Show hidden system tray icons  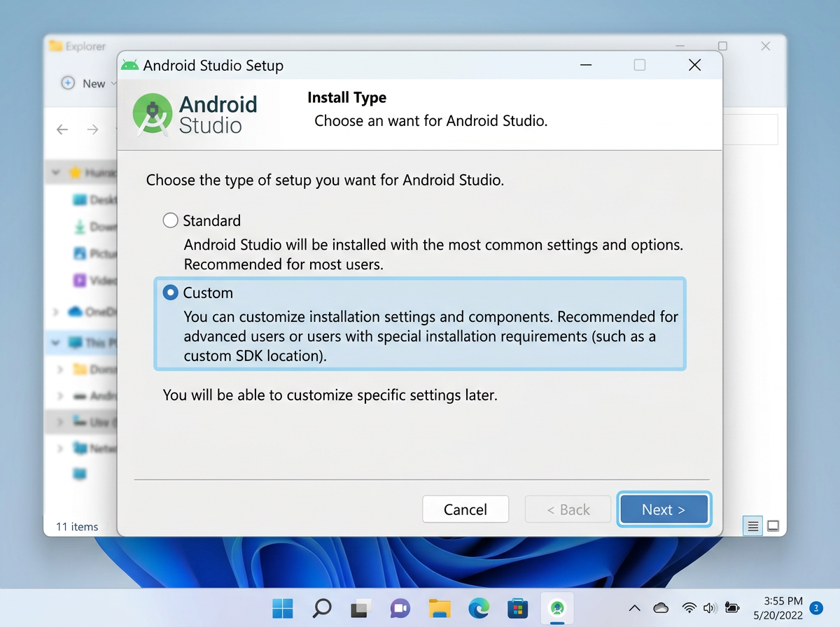coord(634,607)
